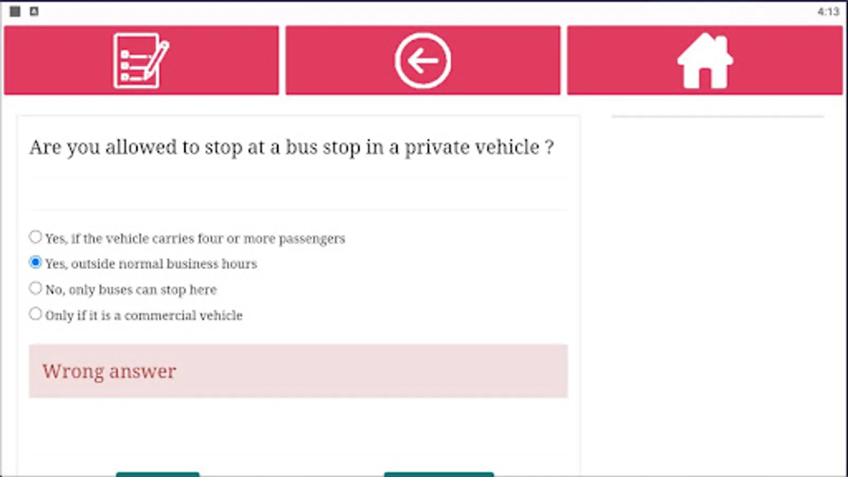Choose "Only if it is a commercial vehicle"

pos(36,313)
